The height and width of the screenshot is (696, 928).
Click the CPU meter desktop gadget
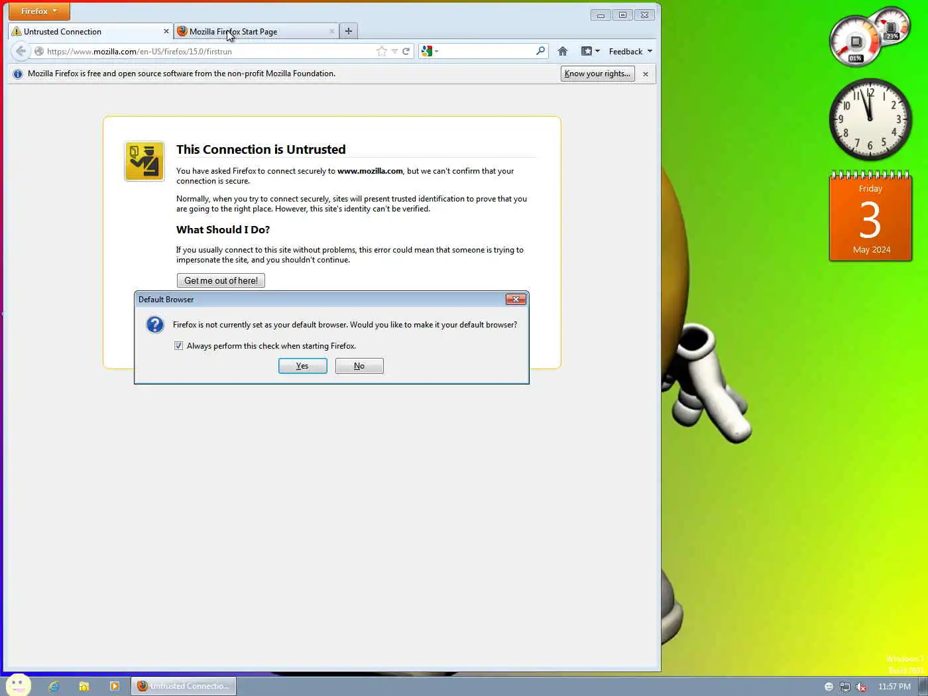coord(870,36)
